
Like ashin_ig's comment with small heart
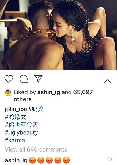coord(110,159)
